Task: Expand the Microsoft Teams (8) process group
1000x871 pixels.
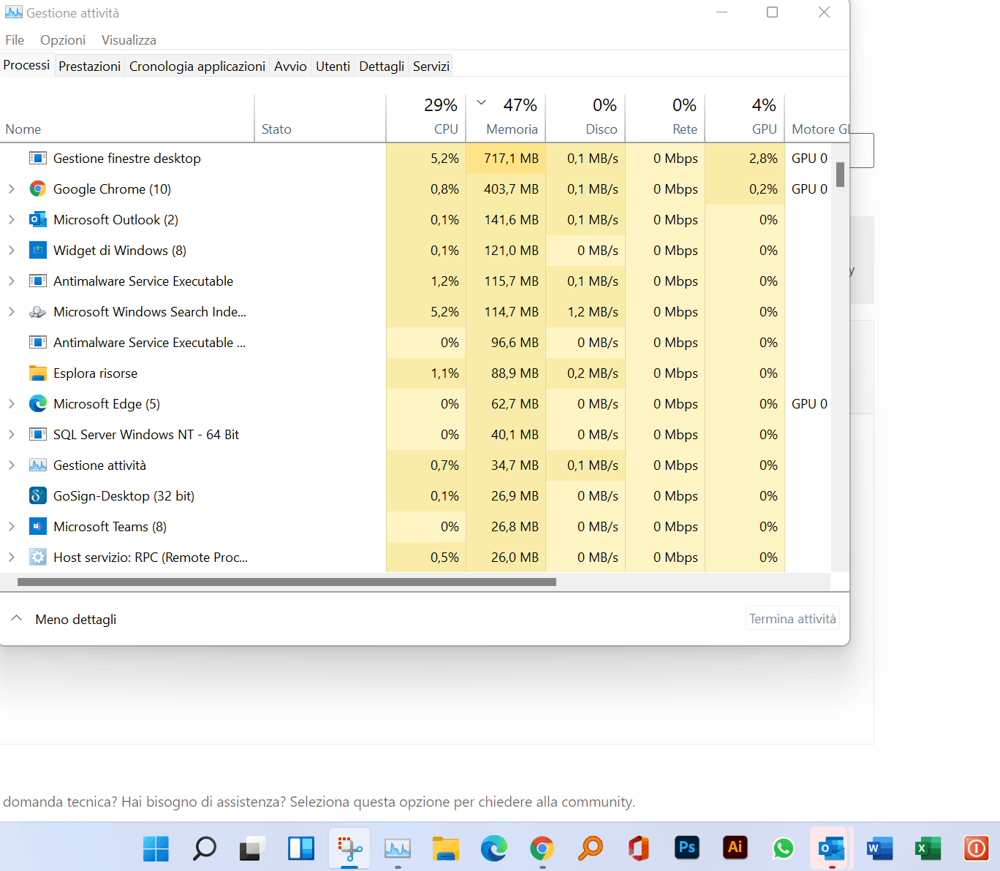Action: [x=12, y=527]
